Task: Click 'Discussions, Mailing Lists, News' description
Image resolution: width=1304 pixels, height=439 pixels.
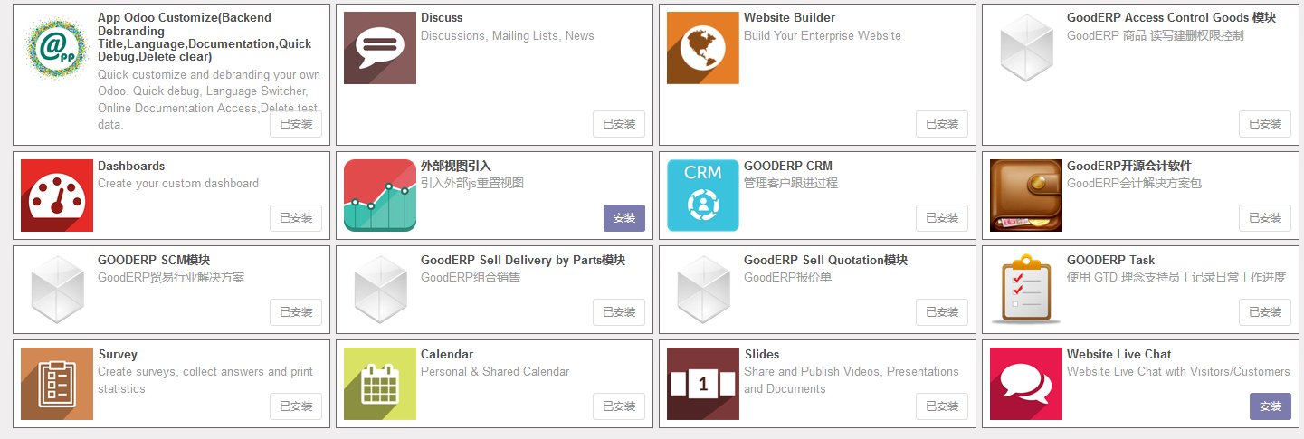Action: click(x=508, y=35)
